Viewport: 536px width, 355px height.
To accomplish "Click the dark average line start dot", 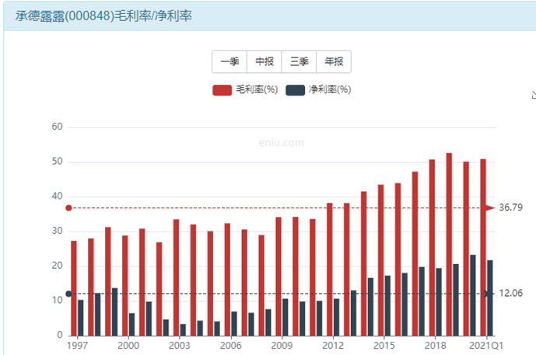I will [68, 294].
